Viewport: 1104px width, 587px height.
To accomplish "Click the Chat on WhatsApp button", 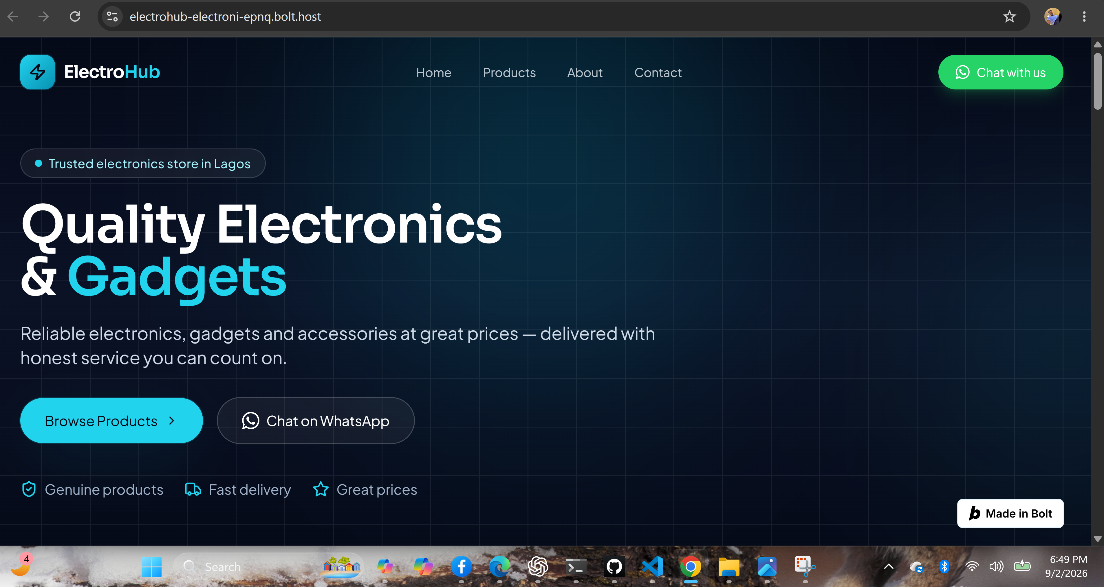I will click(x=315, y=421).
